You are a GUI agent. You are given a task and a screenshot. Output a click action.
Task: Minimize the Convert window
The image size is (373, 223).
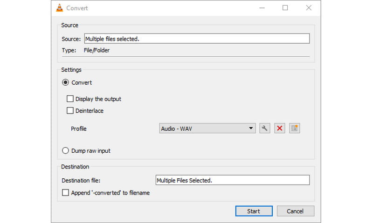pos(262,8)
